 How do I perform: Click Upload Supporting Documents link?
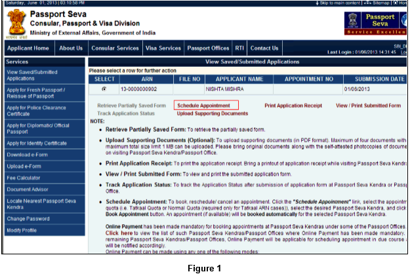click(x=207, y=113)
